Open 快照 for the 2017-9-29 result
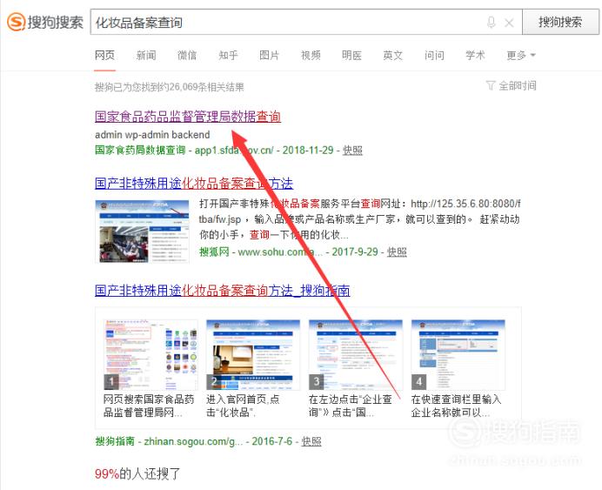 point(397,252)
